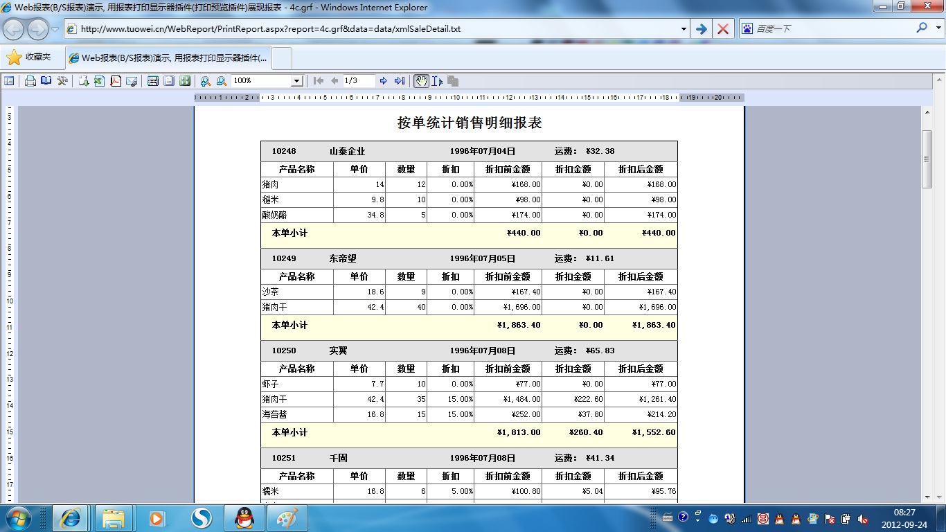Click the Excel export icon
946x532 pixels.
click(99, 81)
